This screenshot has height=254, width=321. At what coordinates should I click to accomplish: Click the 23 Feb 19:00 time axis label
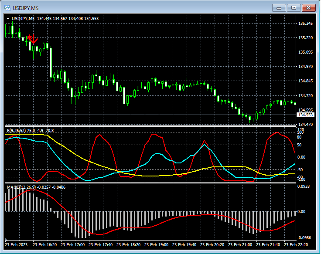click(x=156, y=245)
